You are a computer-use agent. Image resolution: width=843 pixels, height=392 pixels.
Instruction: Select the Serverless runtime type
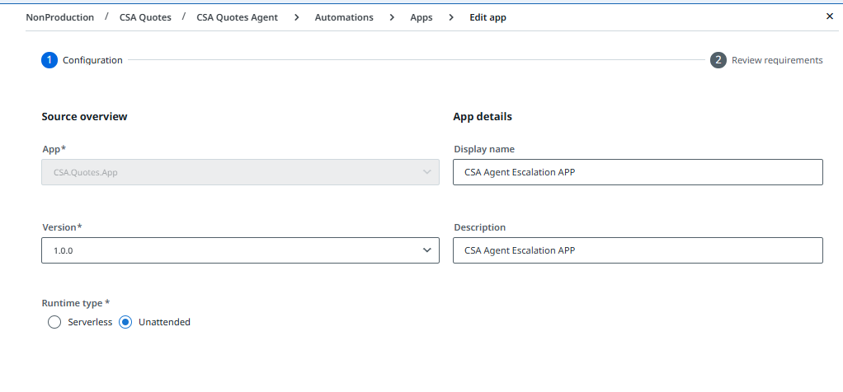pyautogui.click(x=55, y=322)
